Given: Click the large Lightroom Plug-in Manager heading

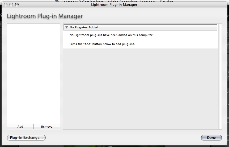Looking at the screenshot, I should [x=45, y=16].
